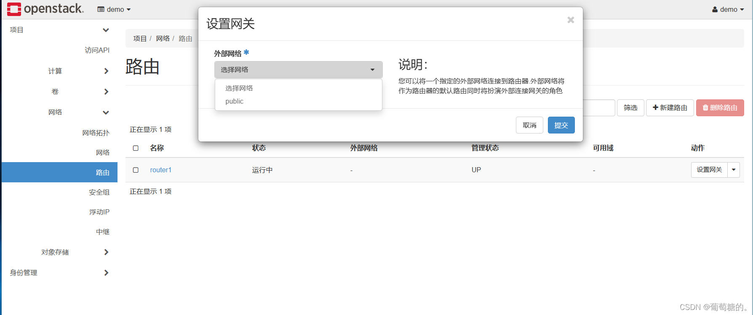Choose the public network option
This screenshot has width=753, height=315.
(x=299, y=101)
